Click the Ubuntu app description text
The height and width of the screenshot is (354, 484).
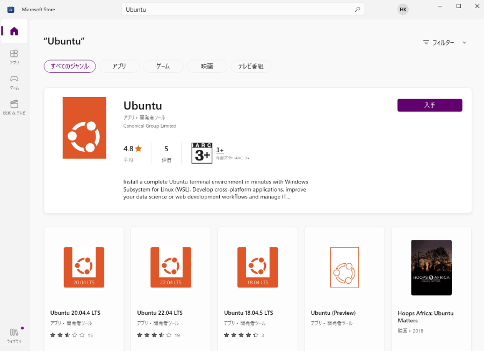pyautogui.click(x=215, y=189)
